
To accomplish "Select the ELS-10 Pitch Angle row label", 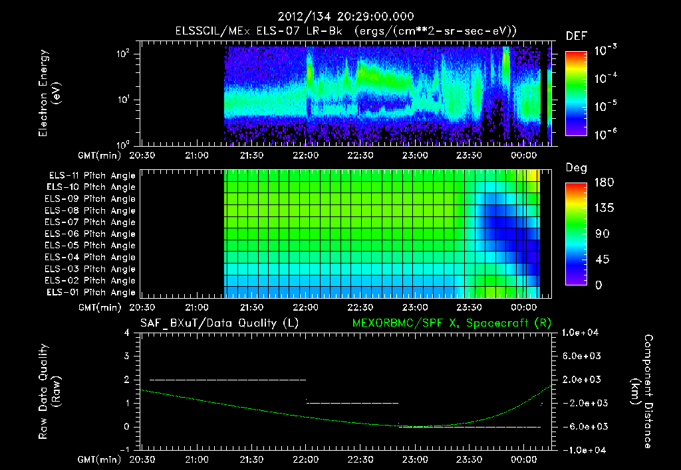I will point(91,187).
